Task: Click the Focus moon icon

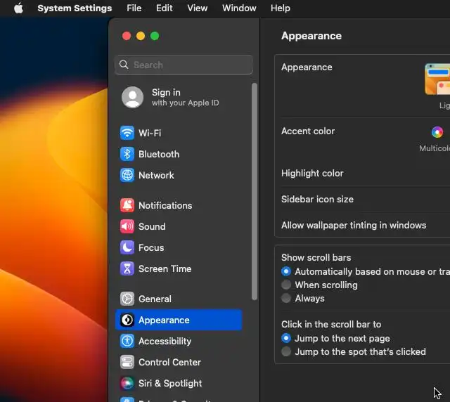Action: [x=127, y=247]
